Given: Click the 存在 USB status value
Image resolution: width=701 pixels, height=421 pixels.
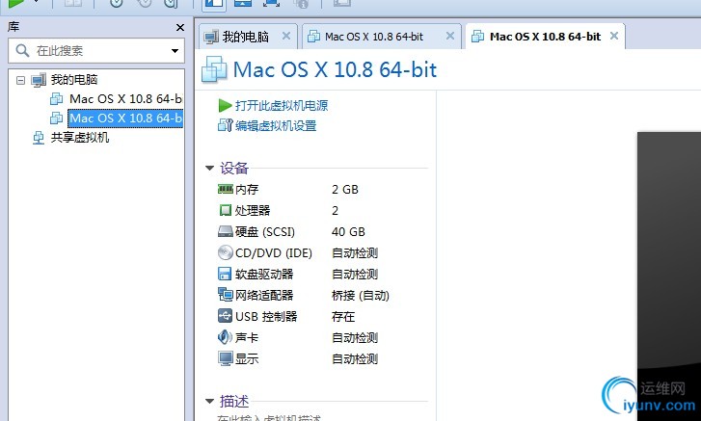Looking at the screenshot, I should click(343, 317).
